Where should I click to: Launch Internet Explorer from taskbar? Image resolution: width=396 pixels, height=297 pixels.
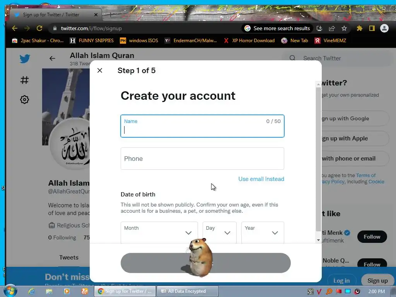point(31,291)
